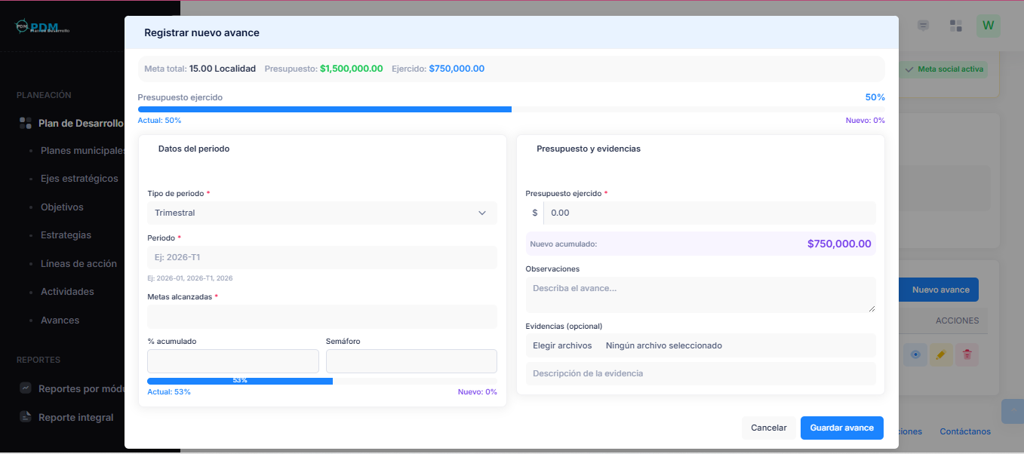Click the Reporte integral icon
The height and width of the screenshot is (454, 1024).
(25, 417)
